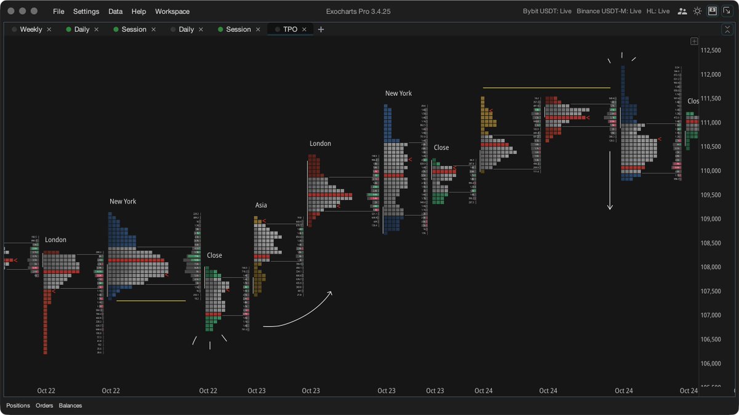Open the File menu
This screenshot has width=739, height=415.
pos(59,12)
